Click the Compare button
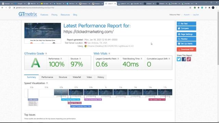This screenshot has height=123, width=219. 186,28
